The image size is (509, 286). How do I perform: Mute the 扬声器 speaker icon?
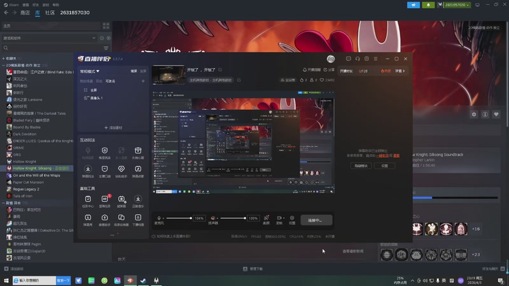coord(213,218)
